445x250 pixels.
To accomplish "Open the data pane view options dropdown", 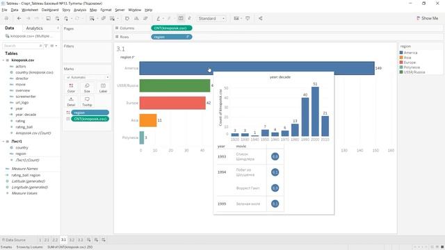I will coord(54,46).
